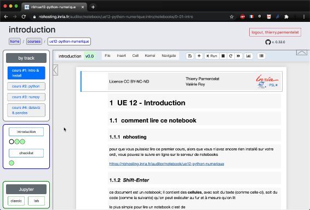
Task: Select cours #3: numpy track
Action: [26, 97]
